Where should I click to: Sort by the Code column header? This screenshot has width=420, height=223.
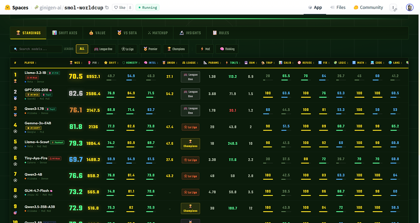[x=377, y=63]
